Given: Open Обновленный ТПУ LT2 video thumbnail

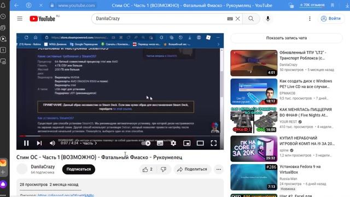Looking at the screenshot, I should pyautogui.click(x=254, y=63).
